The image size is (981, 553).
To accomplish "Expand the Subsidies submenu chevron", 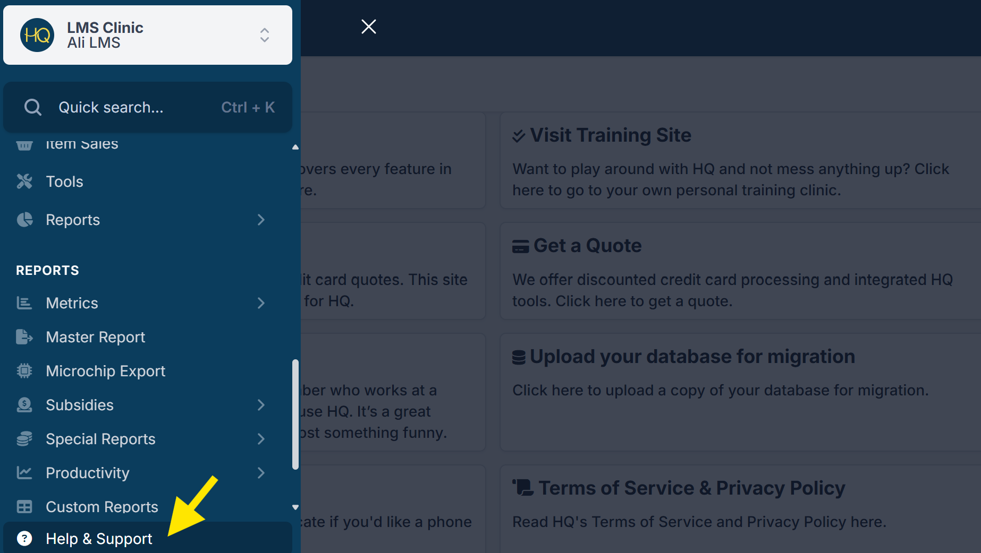I will click(261, 405).
